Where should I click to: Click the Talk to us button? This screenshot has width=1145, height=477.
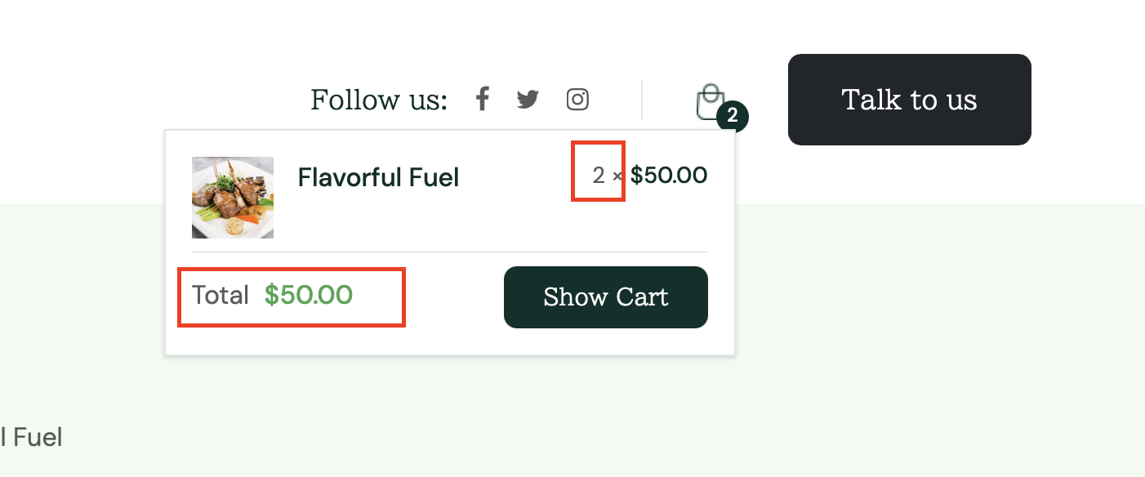click(x=910, y=100)
